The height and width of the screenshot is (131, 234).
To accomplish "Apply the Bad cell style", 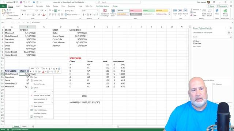I will [136, 11].
